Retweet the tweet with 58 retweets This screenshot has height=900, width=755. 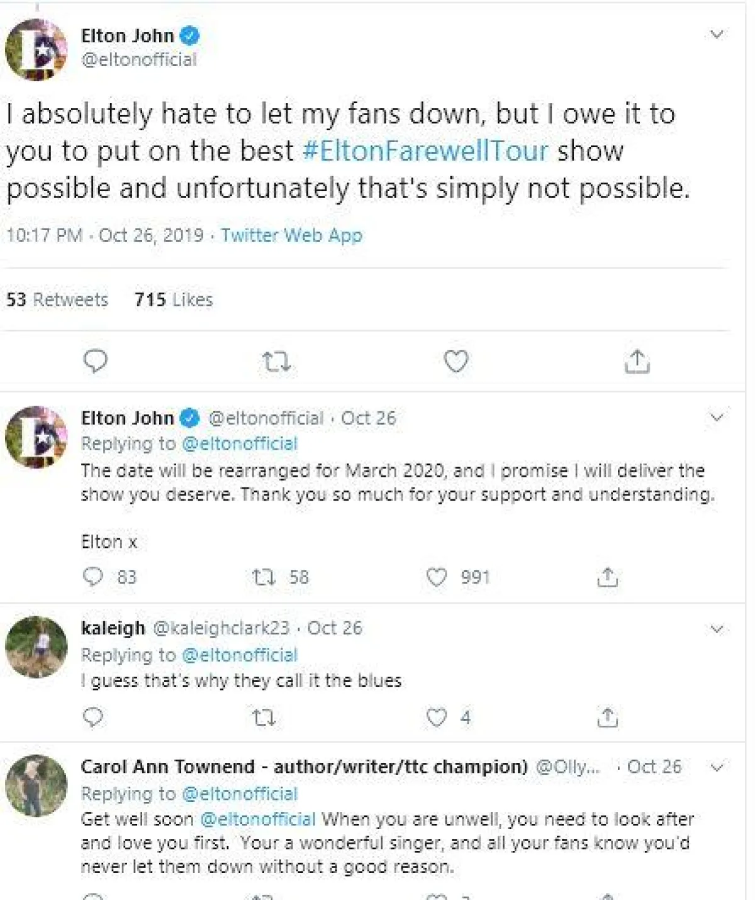pyautogui.click(x=264, y=577)
